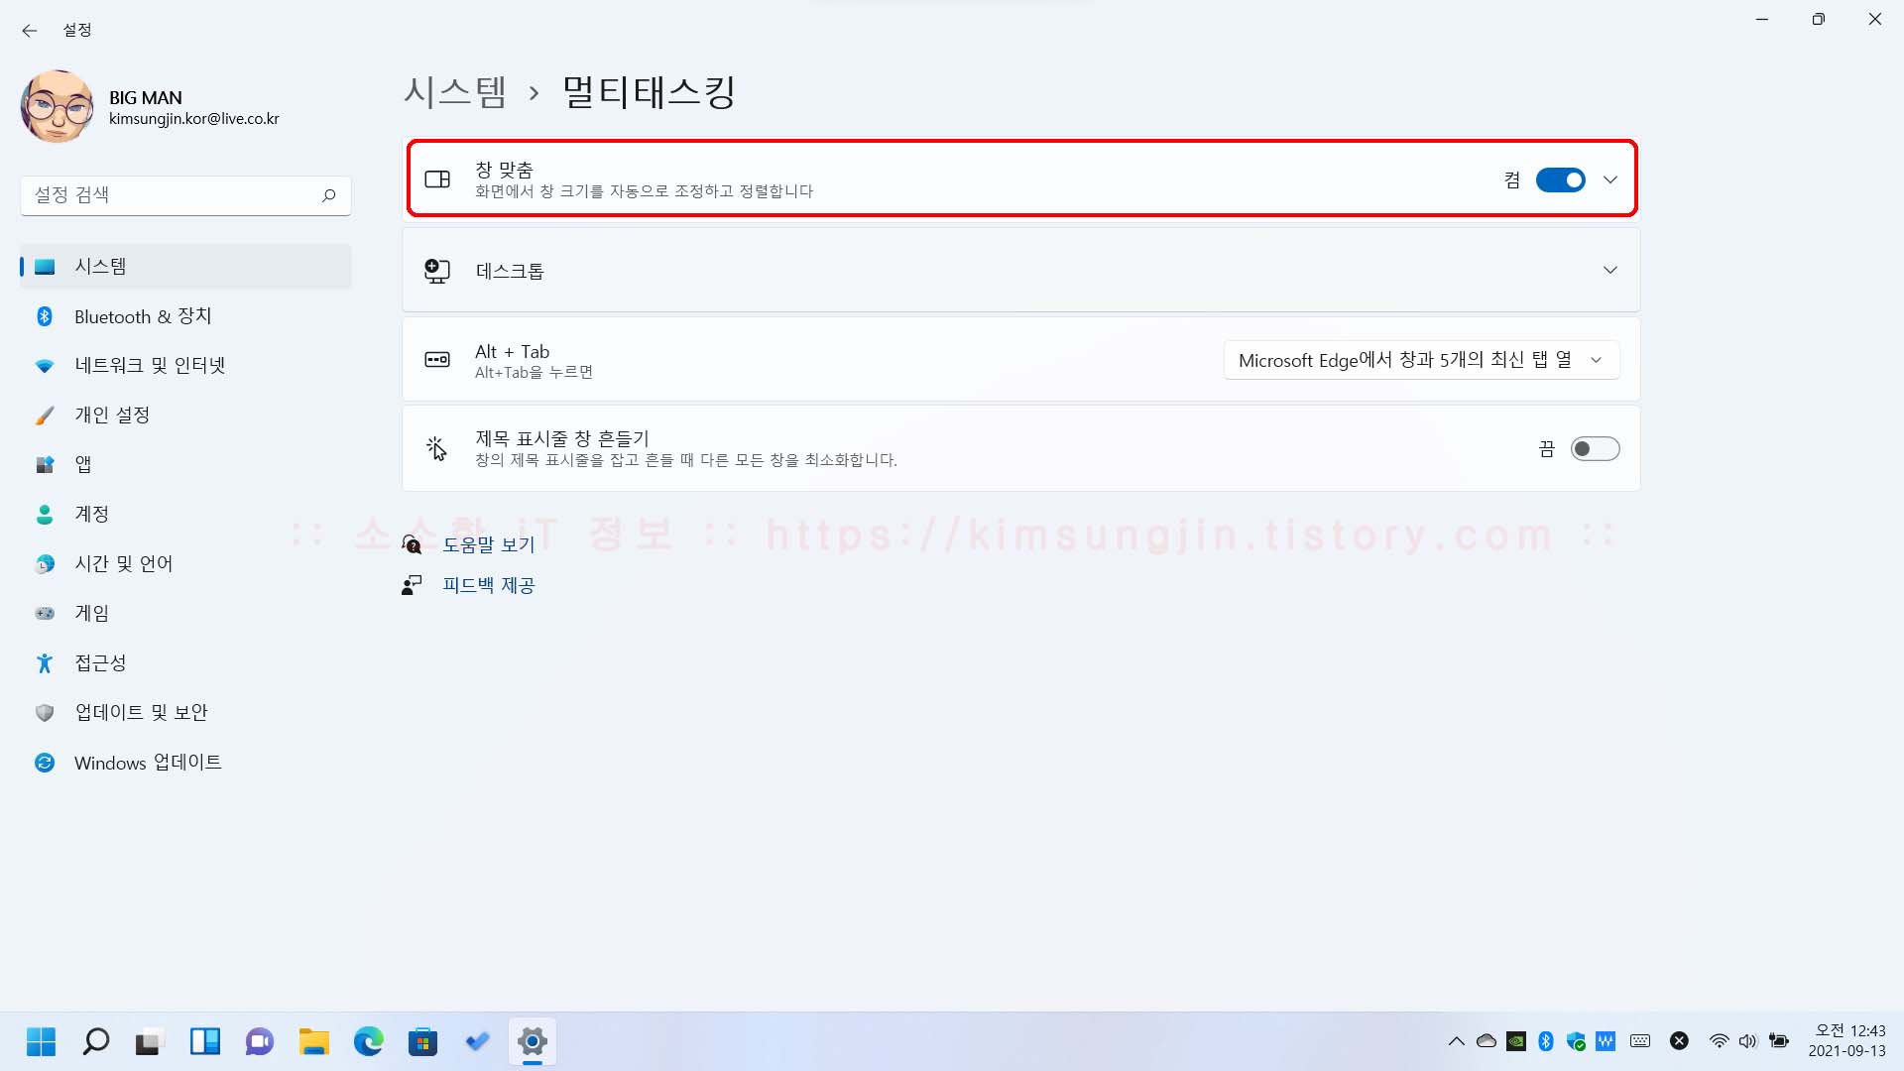
Task: Click the 설정 검색 input field
Action: (169, 195)
